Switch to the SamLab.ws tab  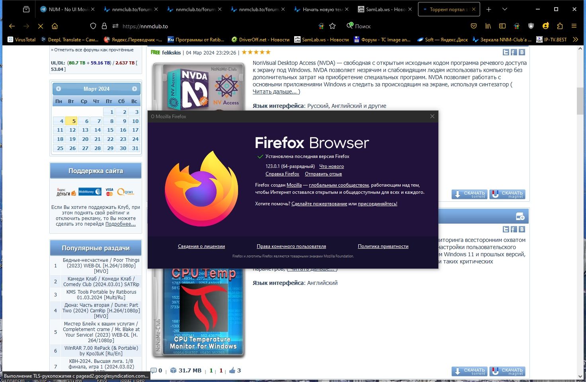point(382,9)
